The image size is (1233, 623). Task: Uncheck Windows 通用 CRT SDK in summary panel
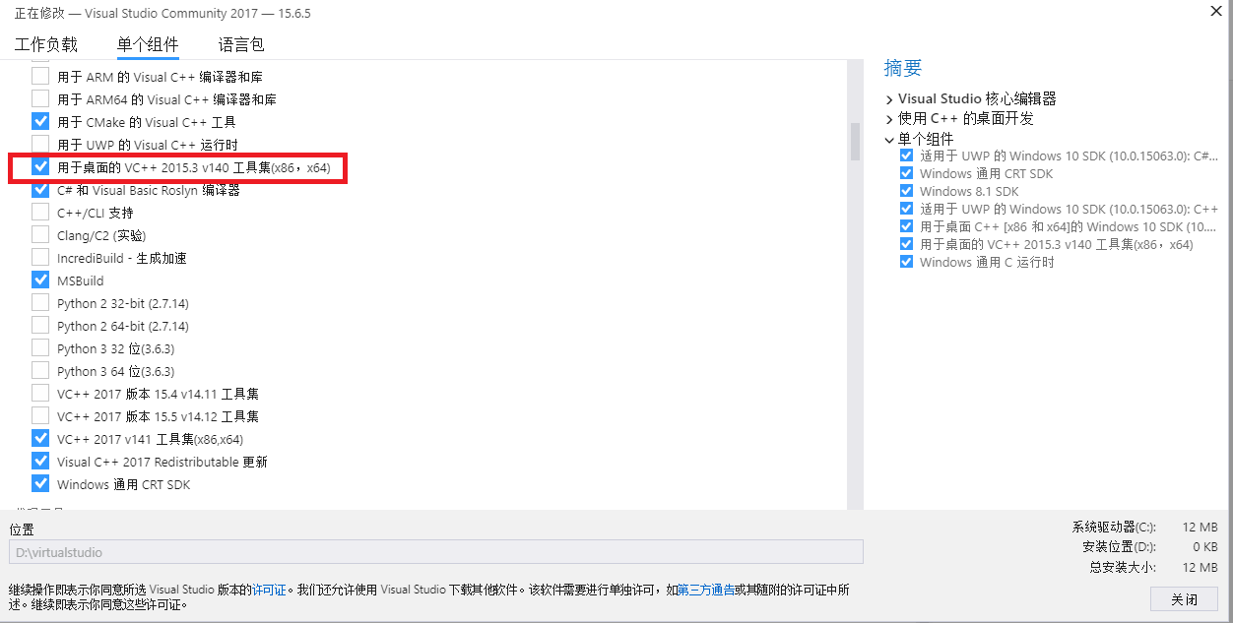point(906,173)
